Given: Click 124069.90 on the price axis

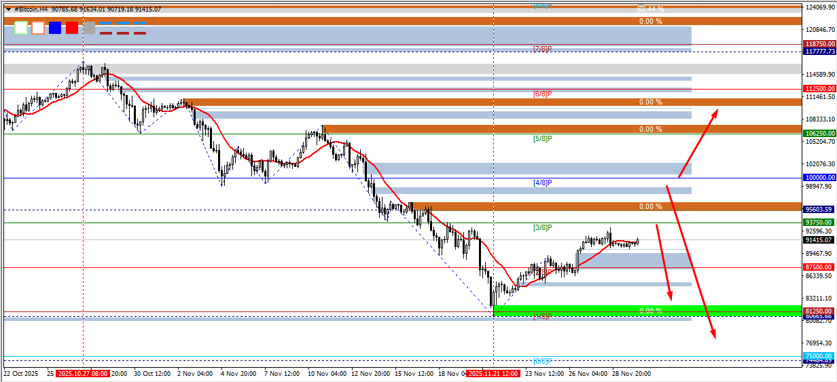Looking at the screenshot, I should click(820, 7).
